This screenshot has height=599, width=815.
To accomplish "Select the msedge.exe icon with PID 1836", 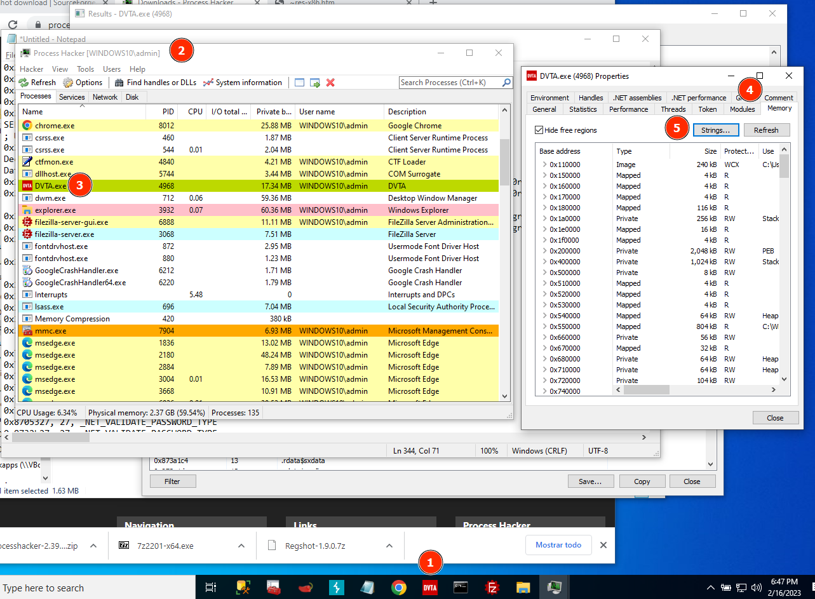I will click(27, 343).
